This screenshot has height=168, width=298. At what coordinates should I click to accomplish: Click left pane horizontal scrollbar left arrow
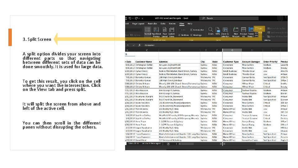(180, 144)
